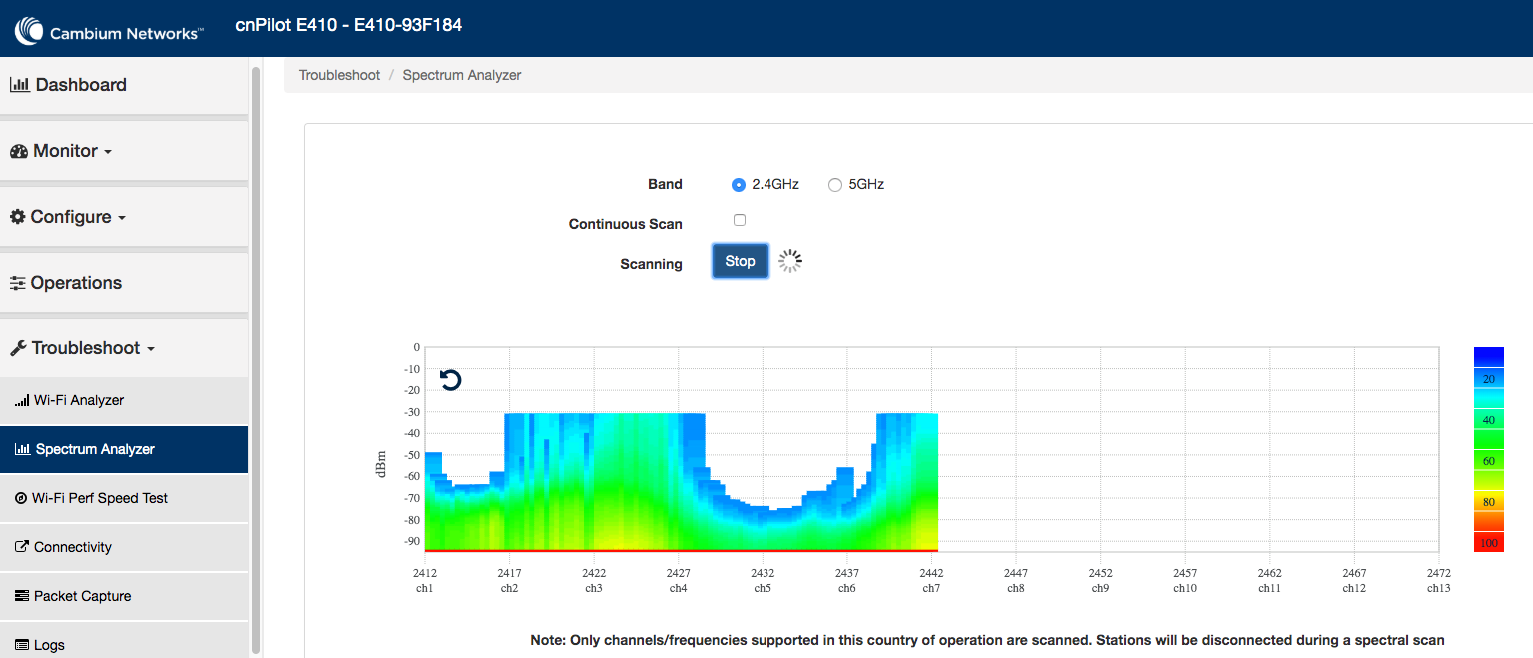This screenshot has width=1533, height=658.
Task: Click the Wi-Fi Analyzer signal icon
Action: pyautogui.click(x=22, y=401)
